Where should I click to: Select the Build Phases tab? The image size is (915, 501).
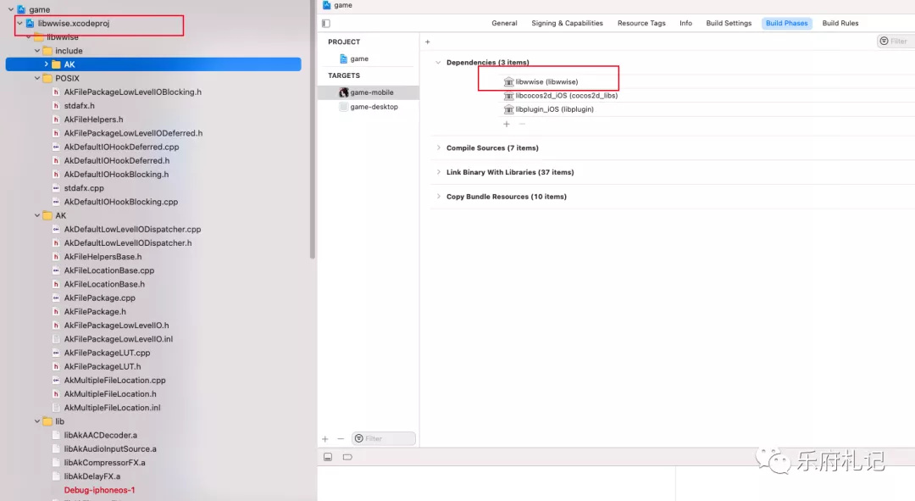click(786, 24)
